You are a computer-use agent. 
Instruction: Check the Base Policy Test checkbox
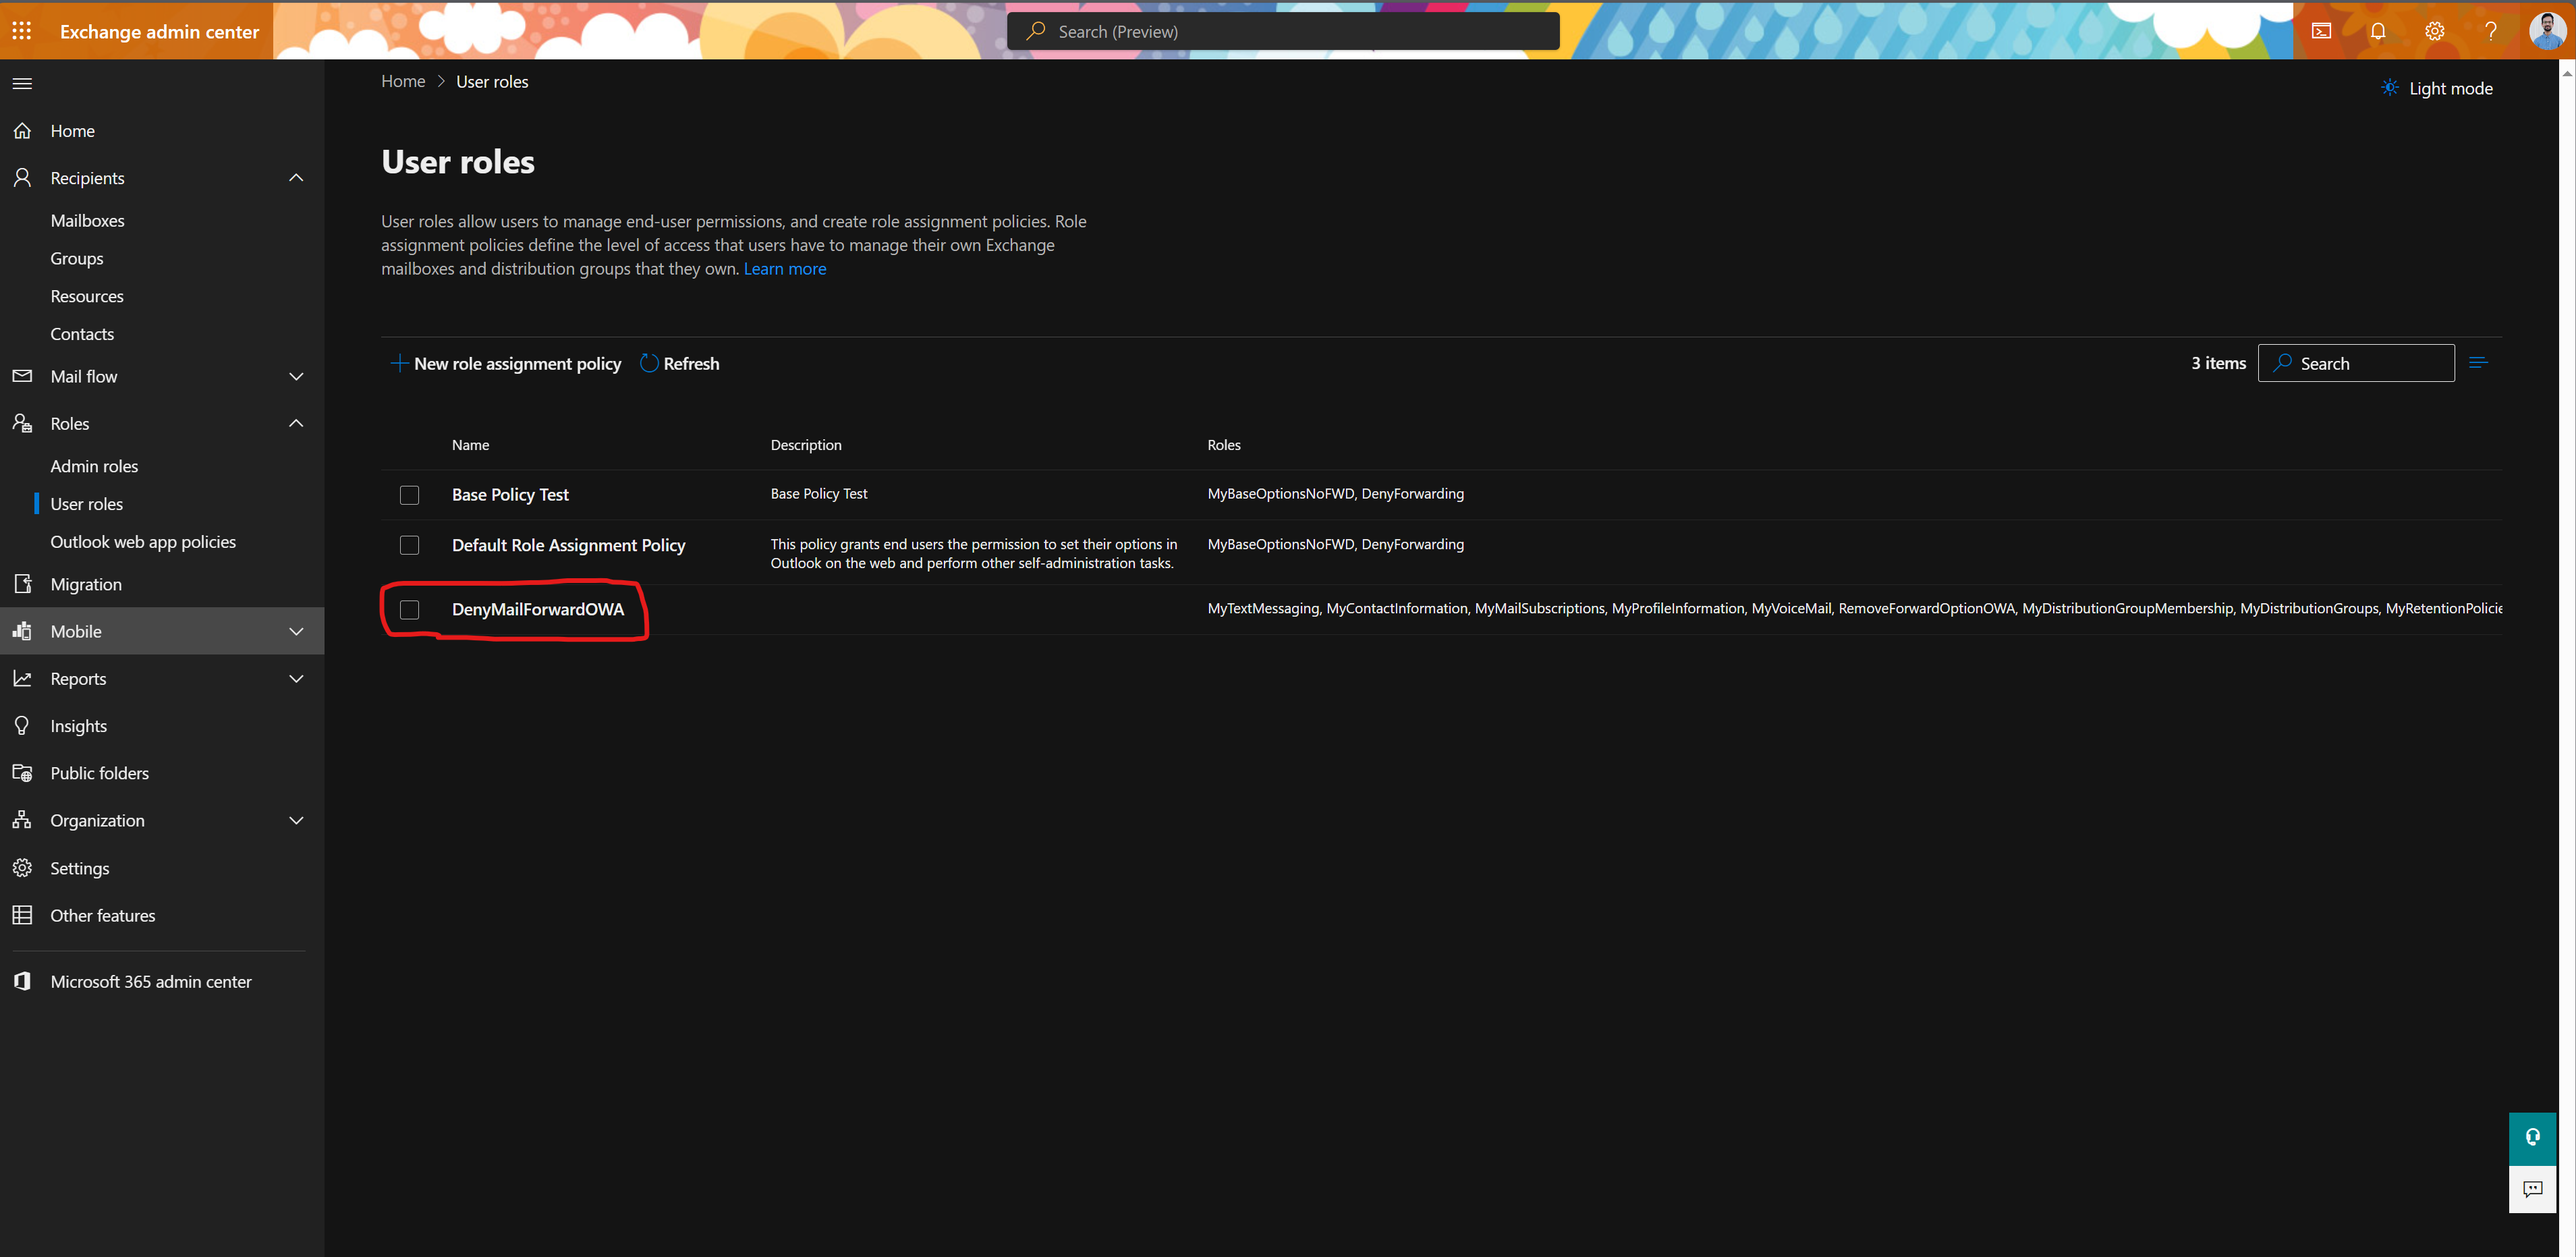(409, 495)
